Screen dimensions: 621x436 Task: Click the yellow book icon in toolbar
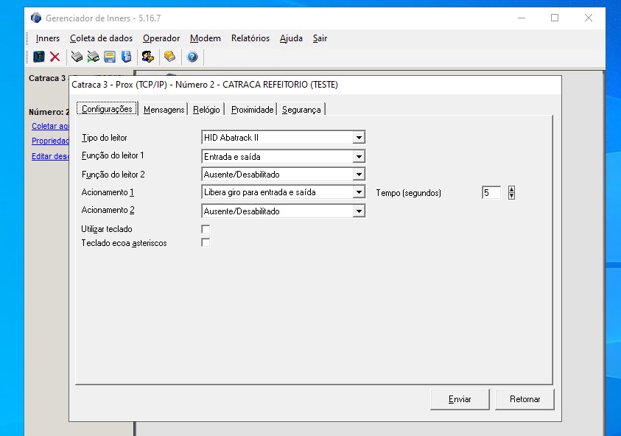(169, 57)
